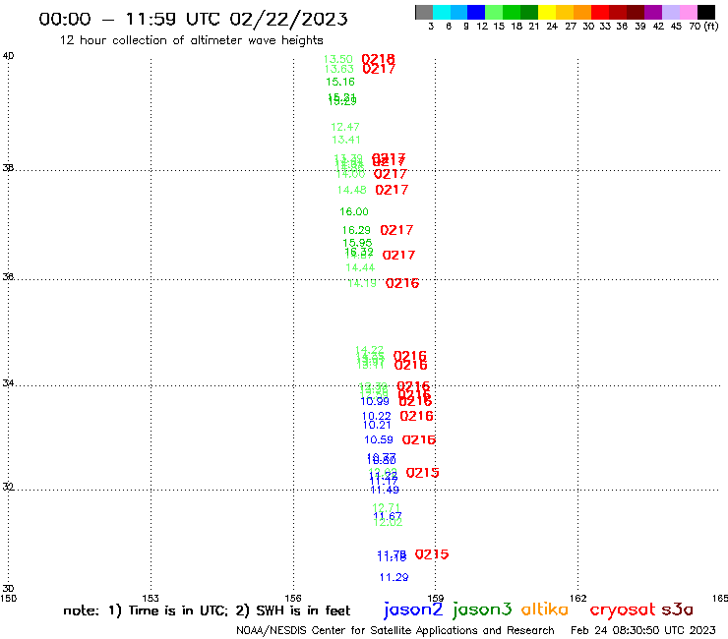Click wave height value 10.99
Image resolution: width=728 pixels, height=639 pixels.
tap(375, 402)
